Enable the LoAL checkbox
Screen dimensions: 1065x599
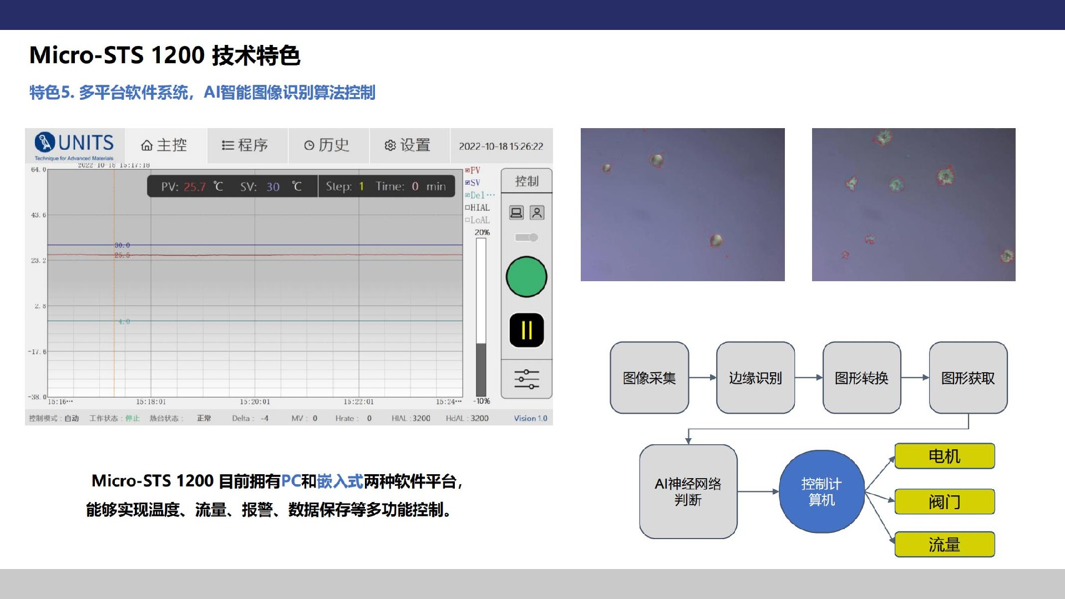coord(468,220)
